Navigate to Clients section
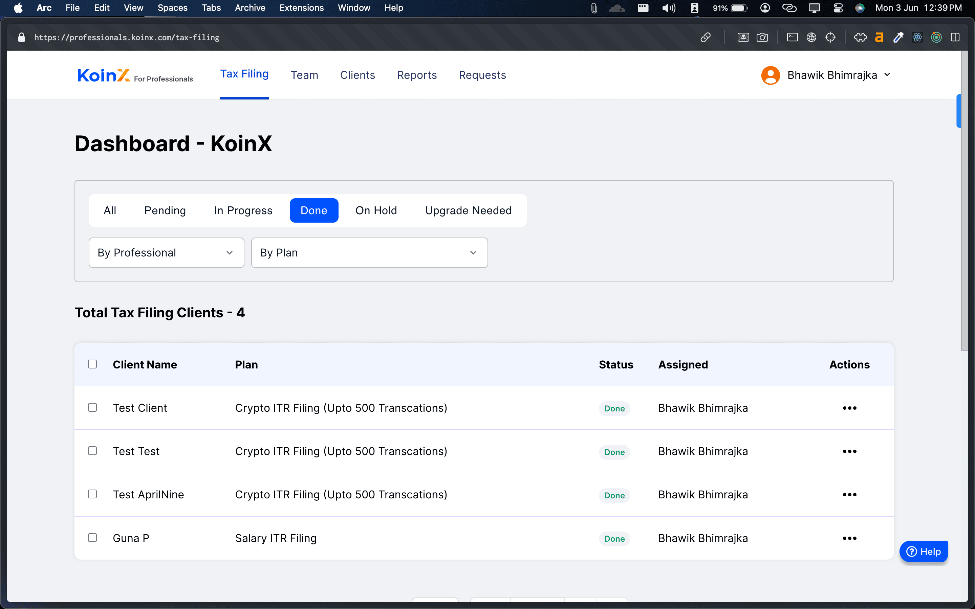Screen dimensions: 975x609 click(357, 74)
